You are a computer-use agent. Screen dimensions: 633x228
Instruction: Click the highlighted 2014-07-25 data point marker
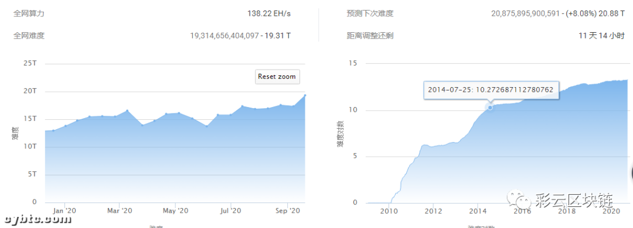(x=489, y=107)
